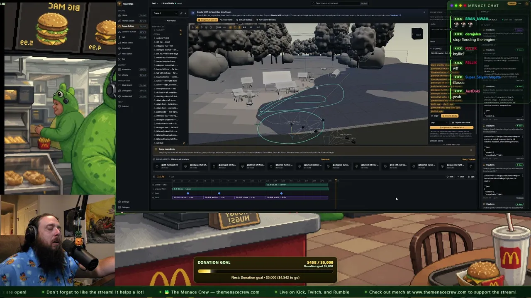Click the Shot button above the timeline

pyautogui.click(x=461, y=177)
